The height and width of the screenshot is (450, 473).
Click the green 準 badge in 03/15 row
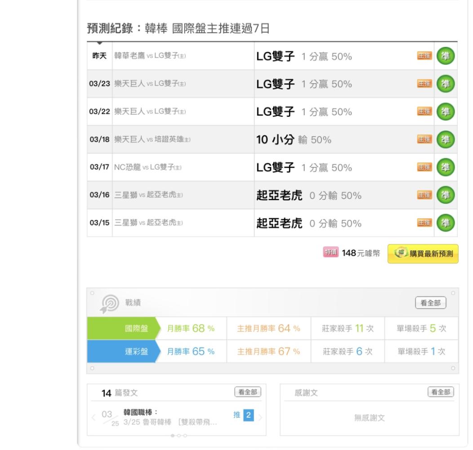pyautogui.click(x=446, y=223)
